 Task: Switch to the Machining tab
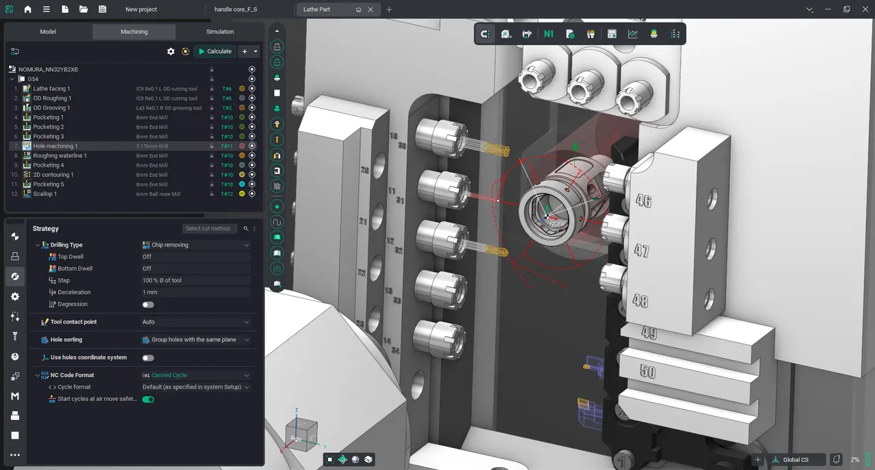click(134, 31)
